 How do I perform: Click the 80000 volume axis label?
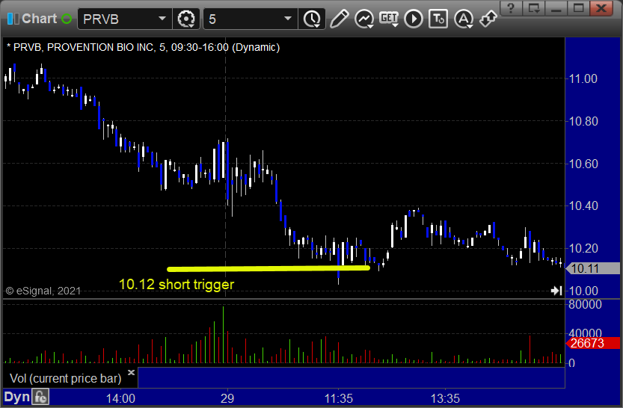point(585,304)
